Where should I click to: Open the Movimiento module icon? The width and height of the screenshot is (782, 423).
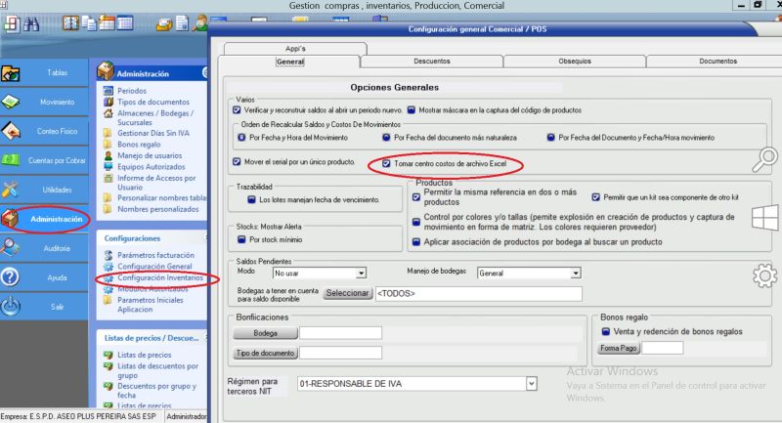tap(12, 102)
